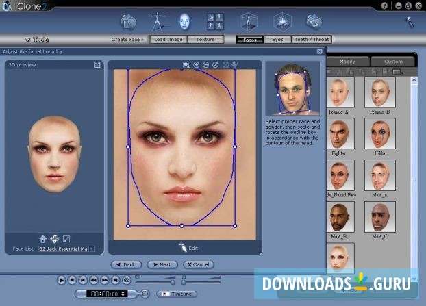
Task: Open the four-pose Animation grid icon
Action: coord(215,22)
